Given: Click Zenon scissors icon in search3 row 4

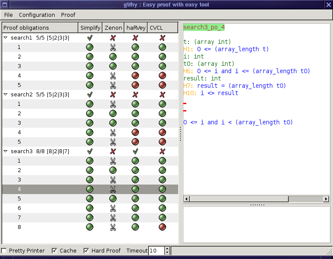Looking at the screenshot, I should click(113, 189).
